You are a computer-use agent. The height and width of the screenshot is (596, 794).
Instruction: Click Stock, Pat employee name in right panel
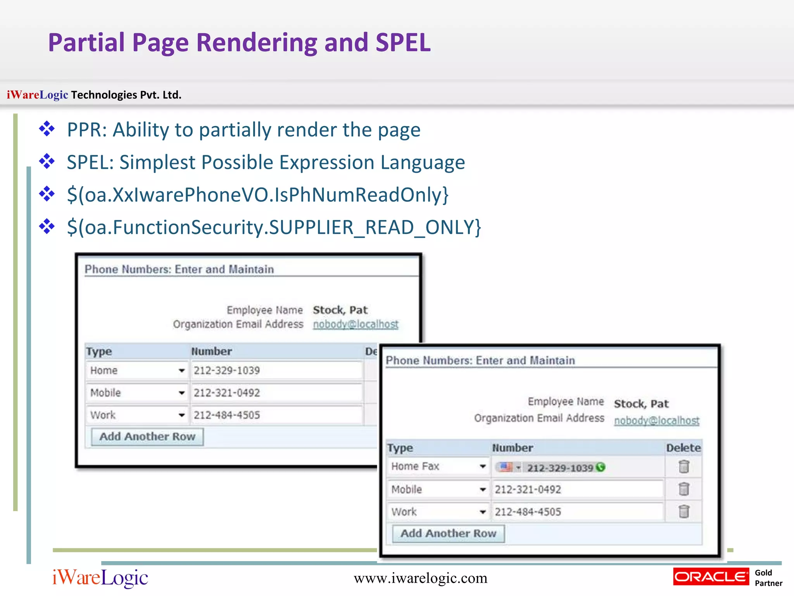pyautogui.click(x=641, y=404)
